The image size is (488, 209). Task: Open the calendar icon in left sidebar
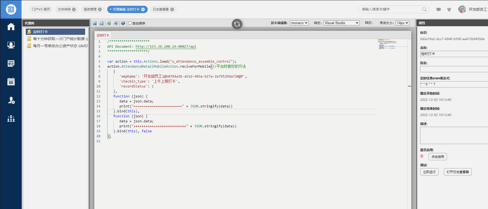coord(11,82)
